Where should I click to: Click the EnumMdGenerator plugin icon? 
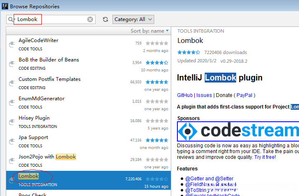point(12,103)
